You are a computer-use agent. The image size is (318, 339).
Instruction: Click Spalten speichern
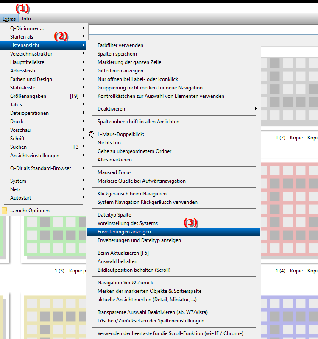[117, 54]
